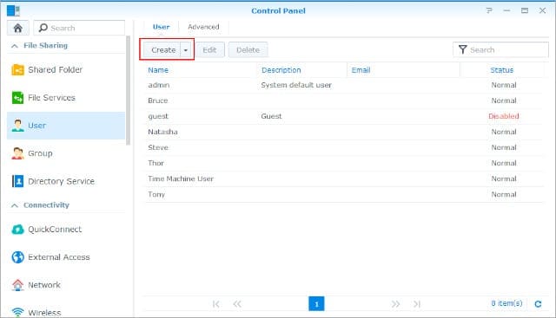Viewport: 556px width, 318px height.
Task: Open the Create button dropdown arrow
Action: click(x=186, y=50)
